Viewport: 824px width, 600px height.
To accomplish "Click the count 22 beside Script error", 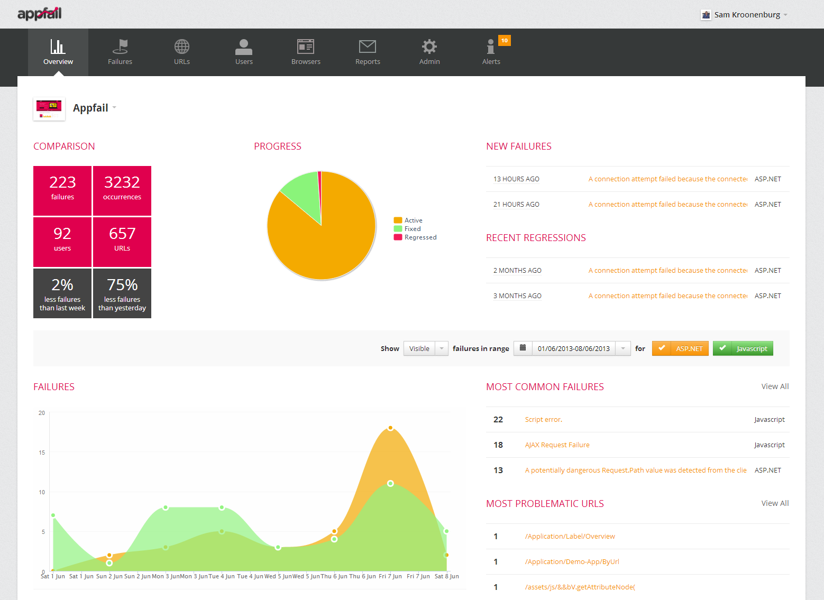I will point(498,419).
